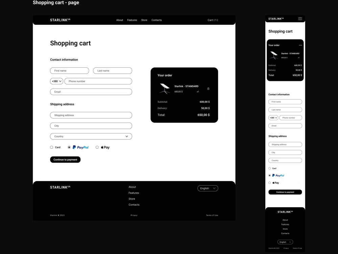Open the +380 country code dropdown on desktop
Viewport: 338px width, 254px height.
point(56,81)
